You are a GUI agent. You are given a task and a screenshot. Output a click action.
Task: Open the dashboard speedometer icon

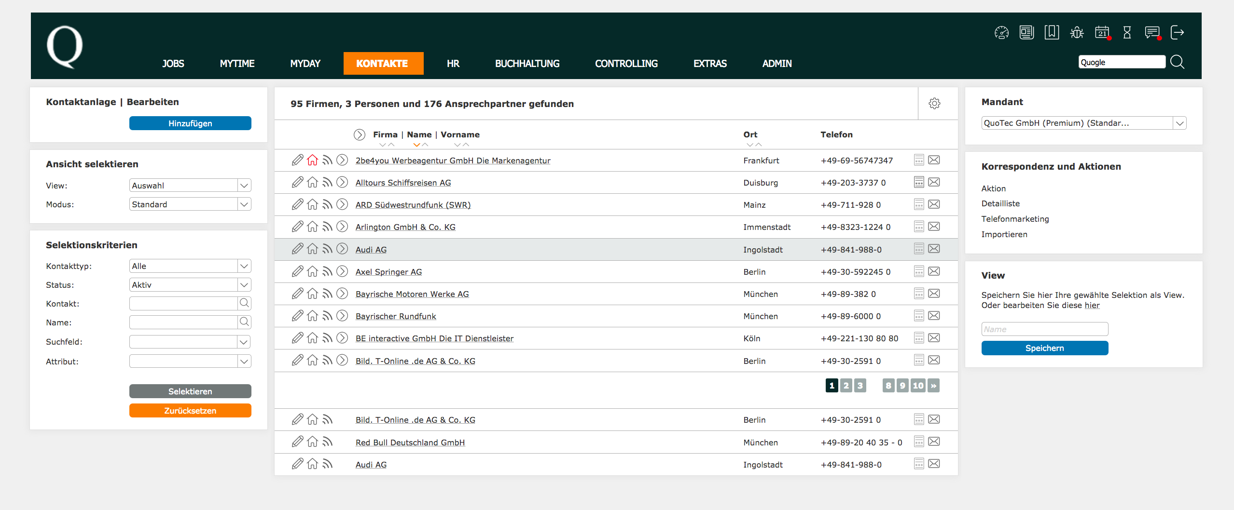pyautogui.click(x=1001, y=33)
